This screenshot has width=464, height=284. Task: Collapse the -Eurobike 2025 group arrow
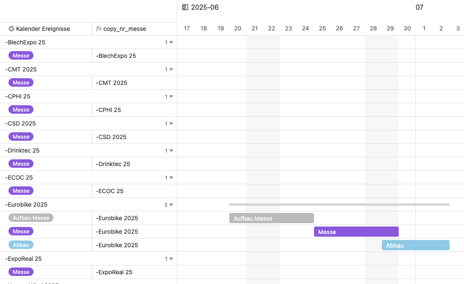point(171,205)
